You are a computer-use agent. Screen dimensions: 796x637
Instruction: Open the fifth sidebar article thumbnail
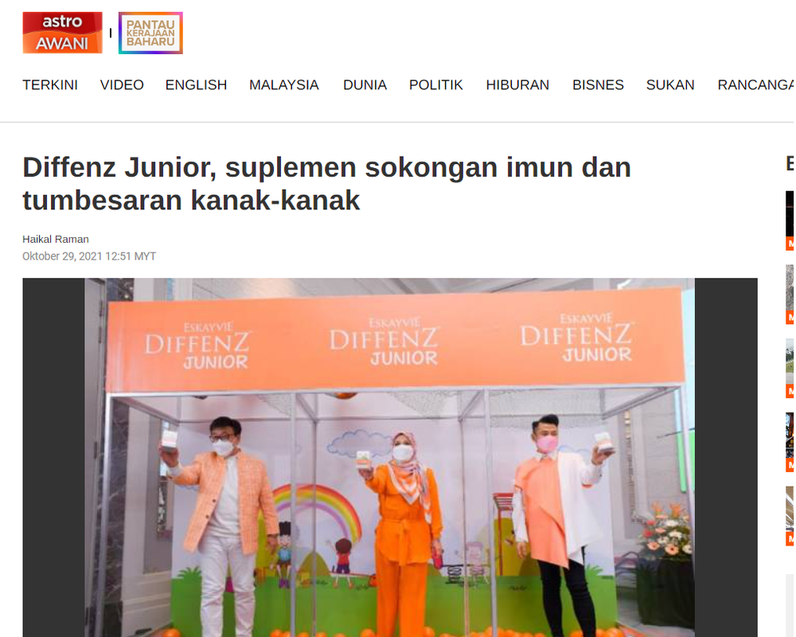pos(790,516)
